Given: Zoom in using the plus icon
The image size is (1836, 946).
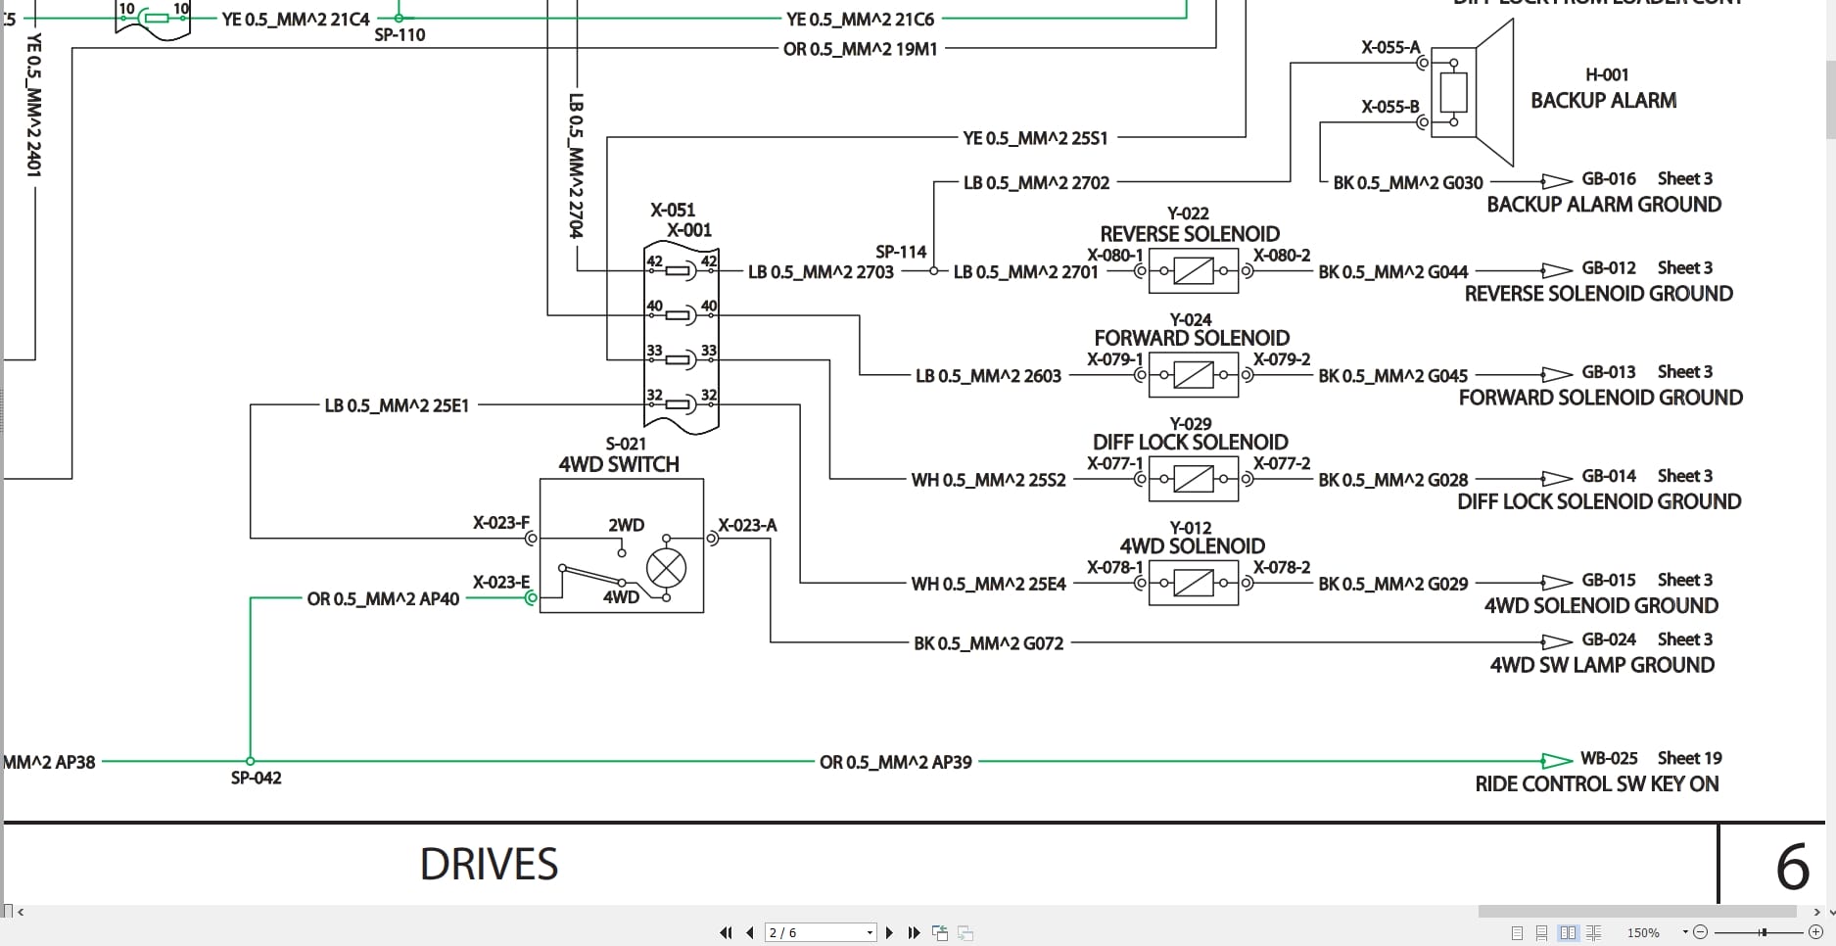Looking at the screenshot, I should click(x=1815, y=932).
